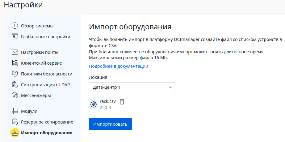Viewport: 285px width, 142px height.
Task: Click the Глобальные настройки sliders icon
Action: (x=15, y=37)
